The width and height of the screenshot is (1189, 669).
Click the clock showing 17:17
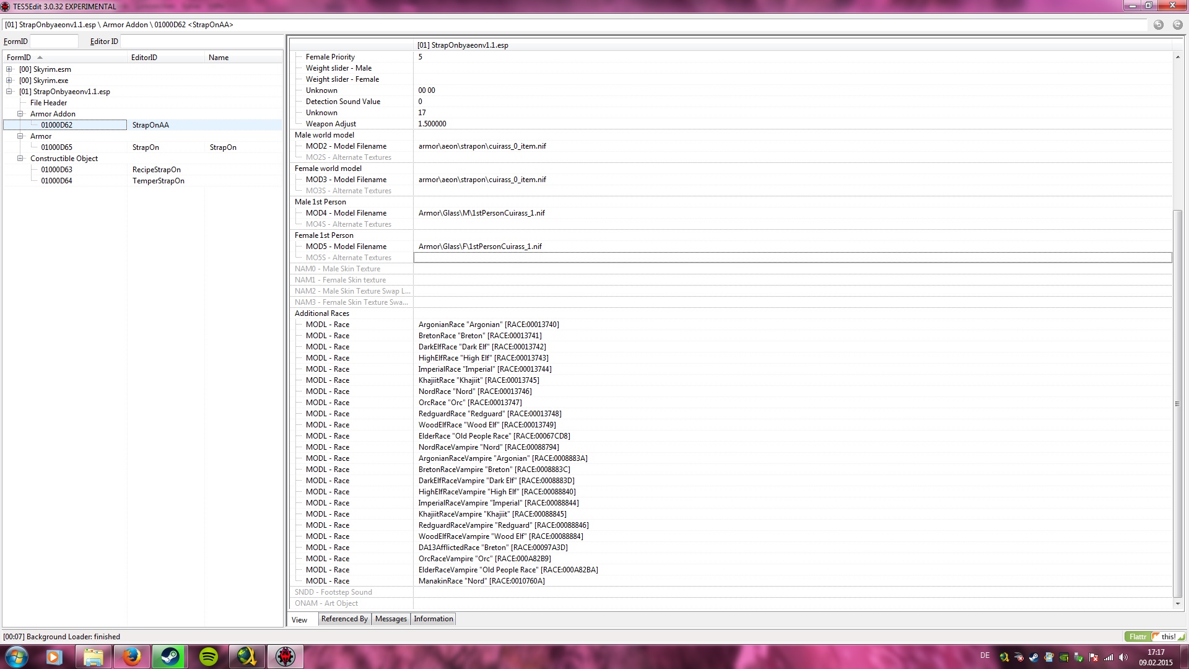[x=1156, y=657]
